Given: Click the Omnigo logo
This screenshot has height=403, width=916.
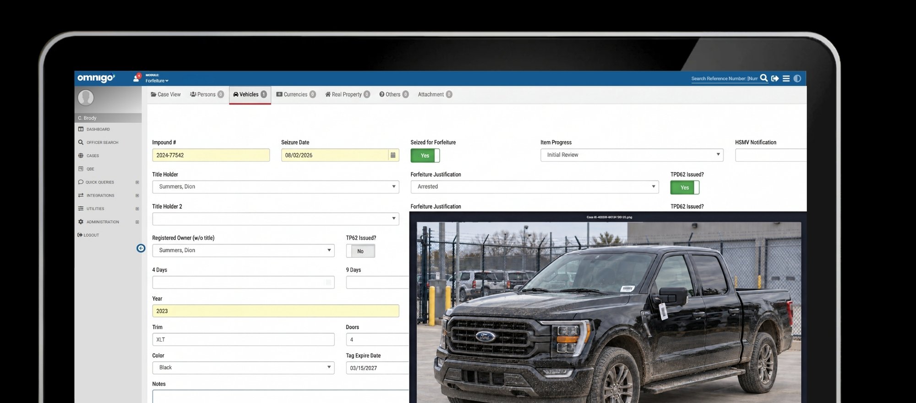Looking at the screenshot, I should click(96, 78).
